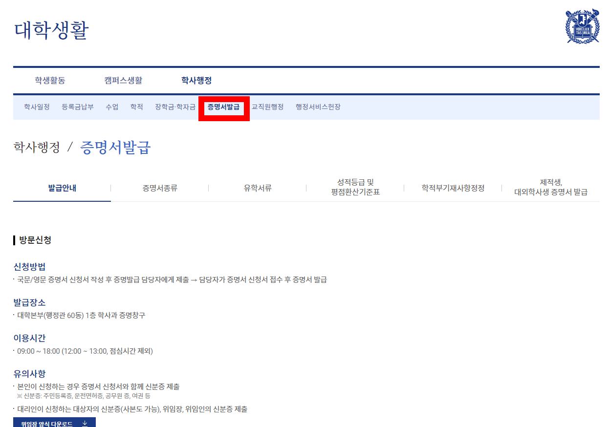Image resolution: width=608 pixels, height=427 pixels.
Task: Navigate to 장학금·학자금 page
Action: pyautogui.click(x=174, y=107)
